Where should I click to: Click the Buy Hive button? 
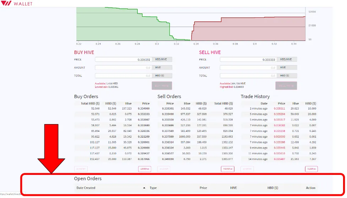click(162, 86)
